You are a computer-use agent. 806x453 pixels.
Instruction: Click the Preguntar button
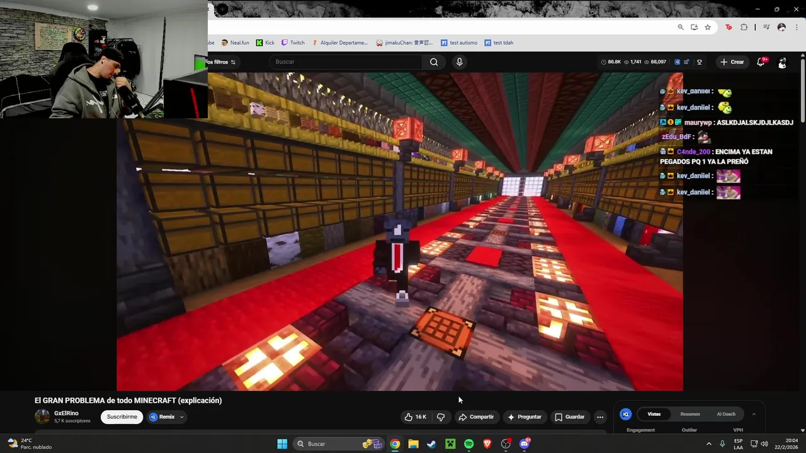(x=524, y=417)
